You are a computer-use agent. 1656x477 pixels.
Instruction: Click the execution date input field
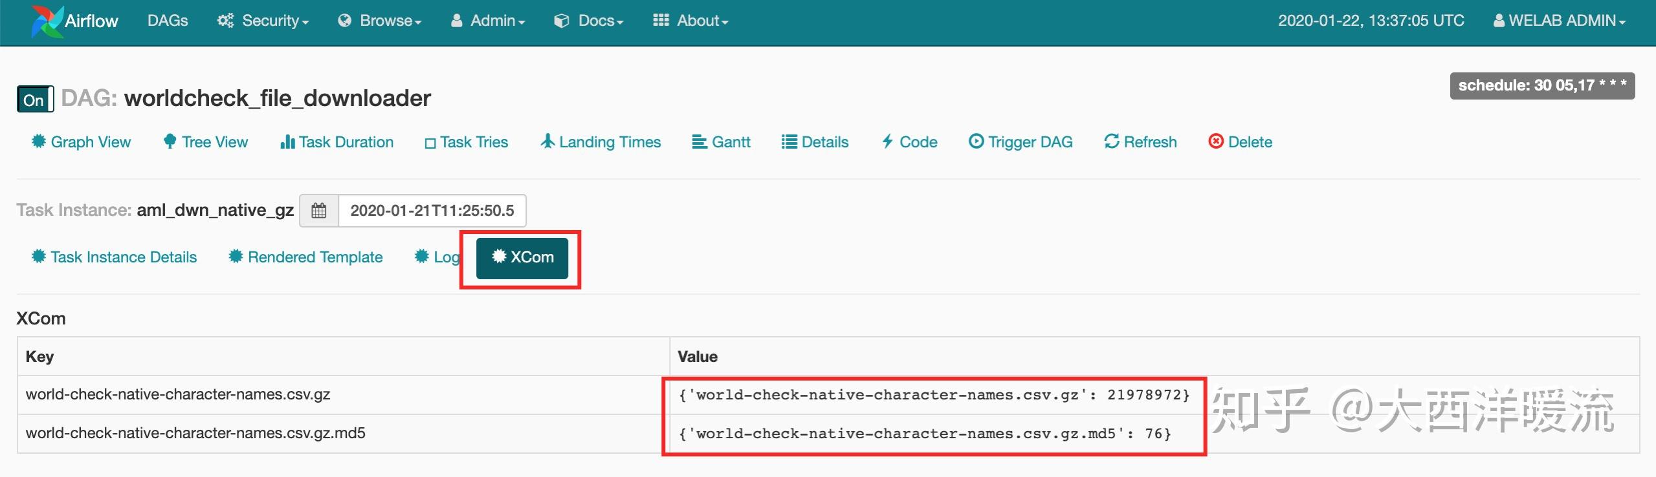pyautogui.click(x=432, y=211)
